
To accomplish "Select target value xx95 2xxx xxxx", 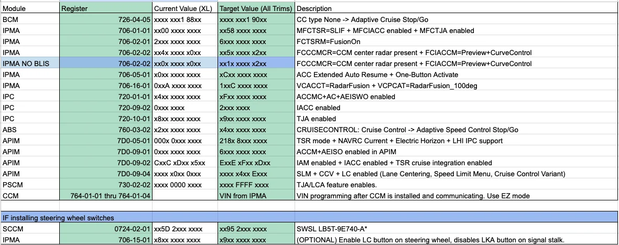I will 256,229.
